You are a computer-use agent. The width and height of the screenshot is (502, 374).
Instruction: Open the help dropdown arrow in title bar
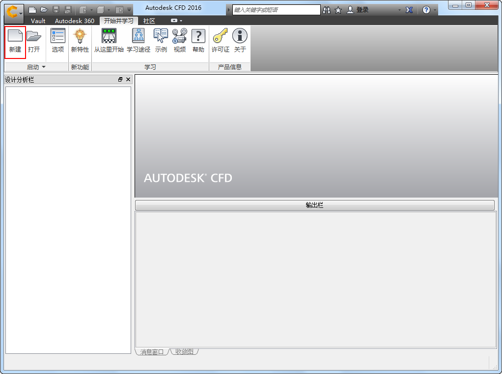coord(435,10)
